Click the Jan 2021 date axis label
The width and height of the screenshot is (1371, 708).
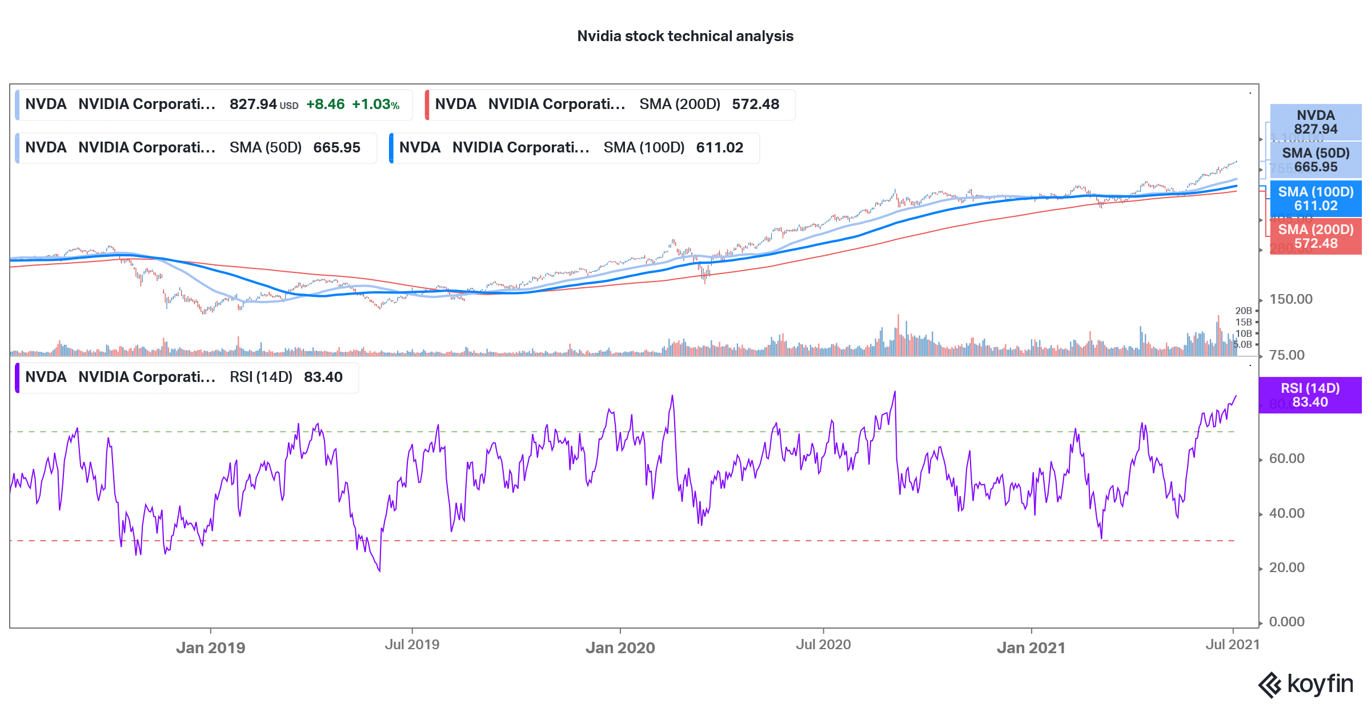pyautogui.click(x=1031, y=647)
